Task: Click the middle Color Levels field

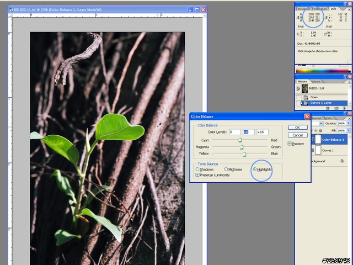Action: pos(249,132)
